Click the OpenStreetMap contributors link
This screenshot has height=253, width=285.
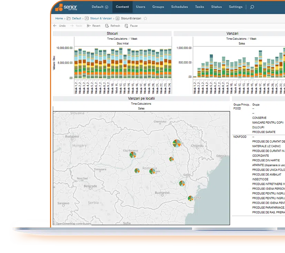click(74, 224)
